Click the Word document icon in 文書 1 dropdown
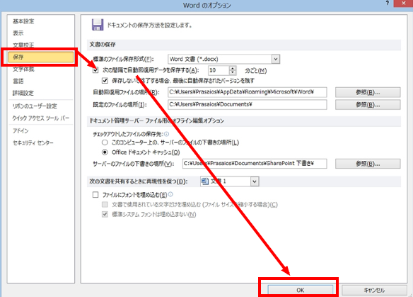Screen dimensions: 413x297 204,181
